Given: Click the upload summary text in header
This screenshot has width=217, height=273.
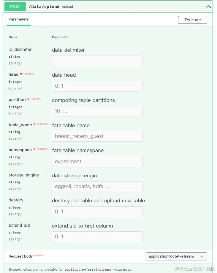Looking at the screenshot, I should [x=67, y=7].
